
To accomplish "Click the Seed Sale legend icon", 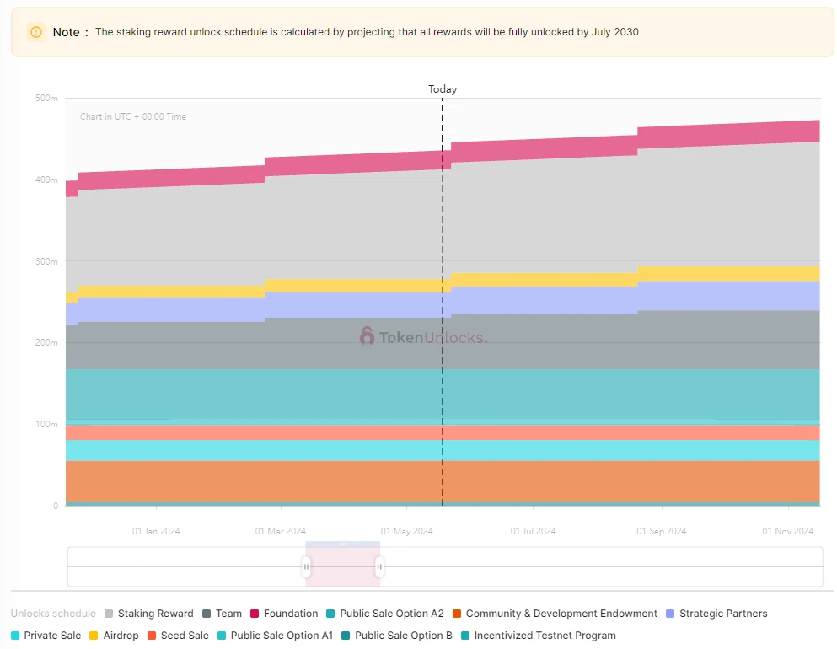I will (x=152, y=636).
